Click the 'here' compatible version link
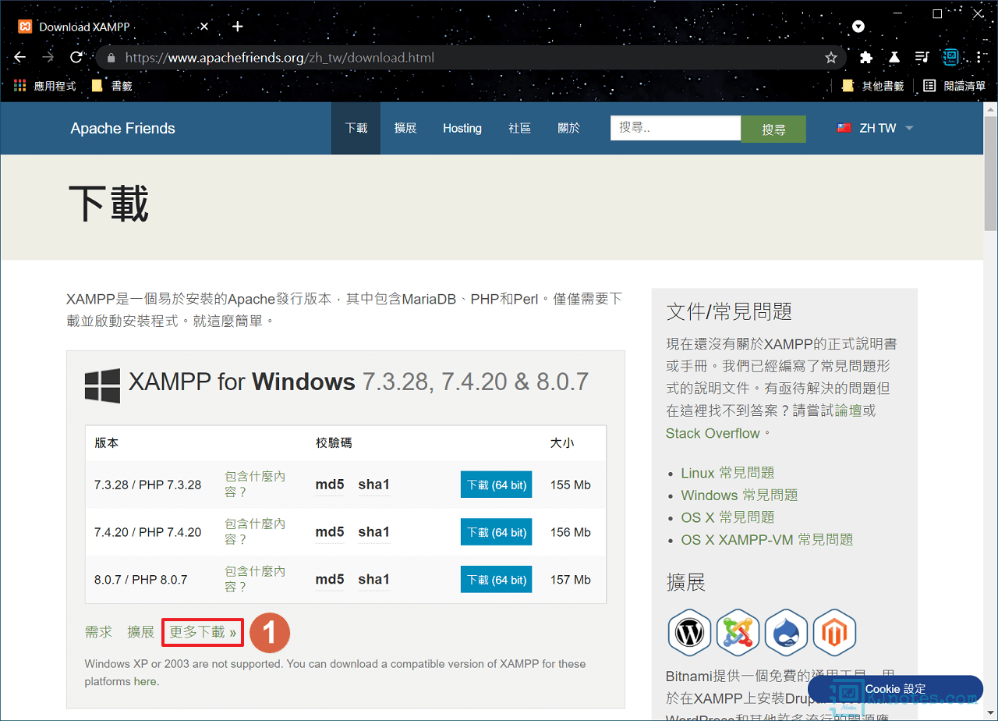998x721 pixels. pos(145,681)
